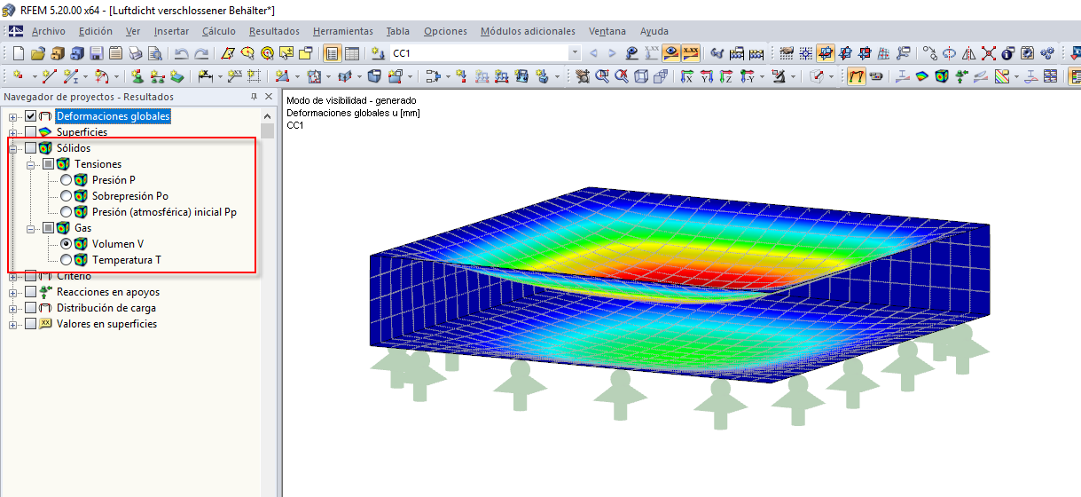Viewport: 1081px width, 497px height.
Task: Save the model with the floppy disk icon
Action: pyautogui.click(x=97, y=53)
